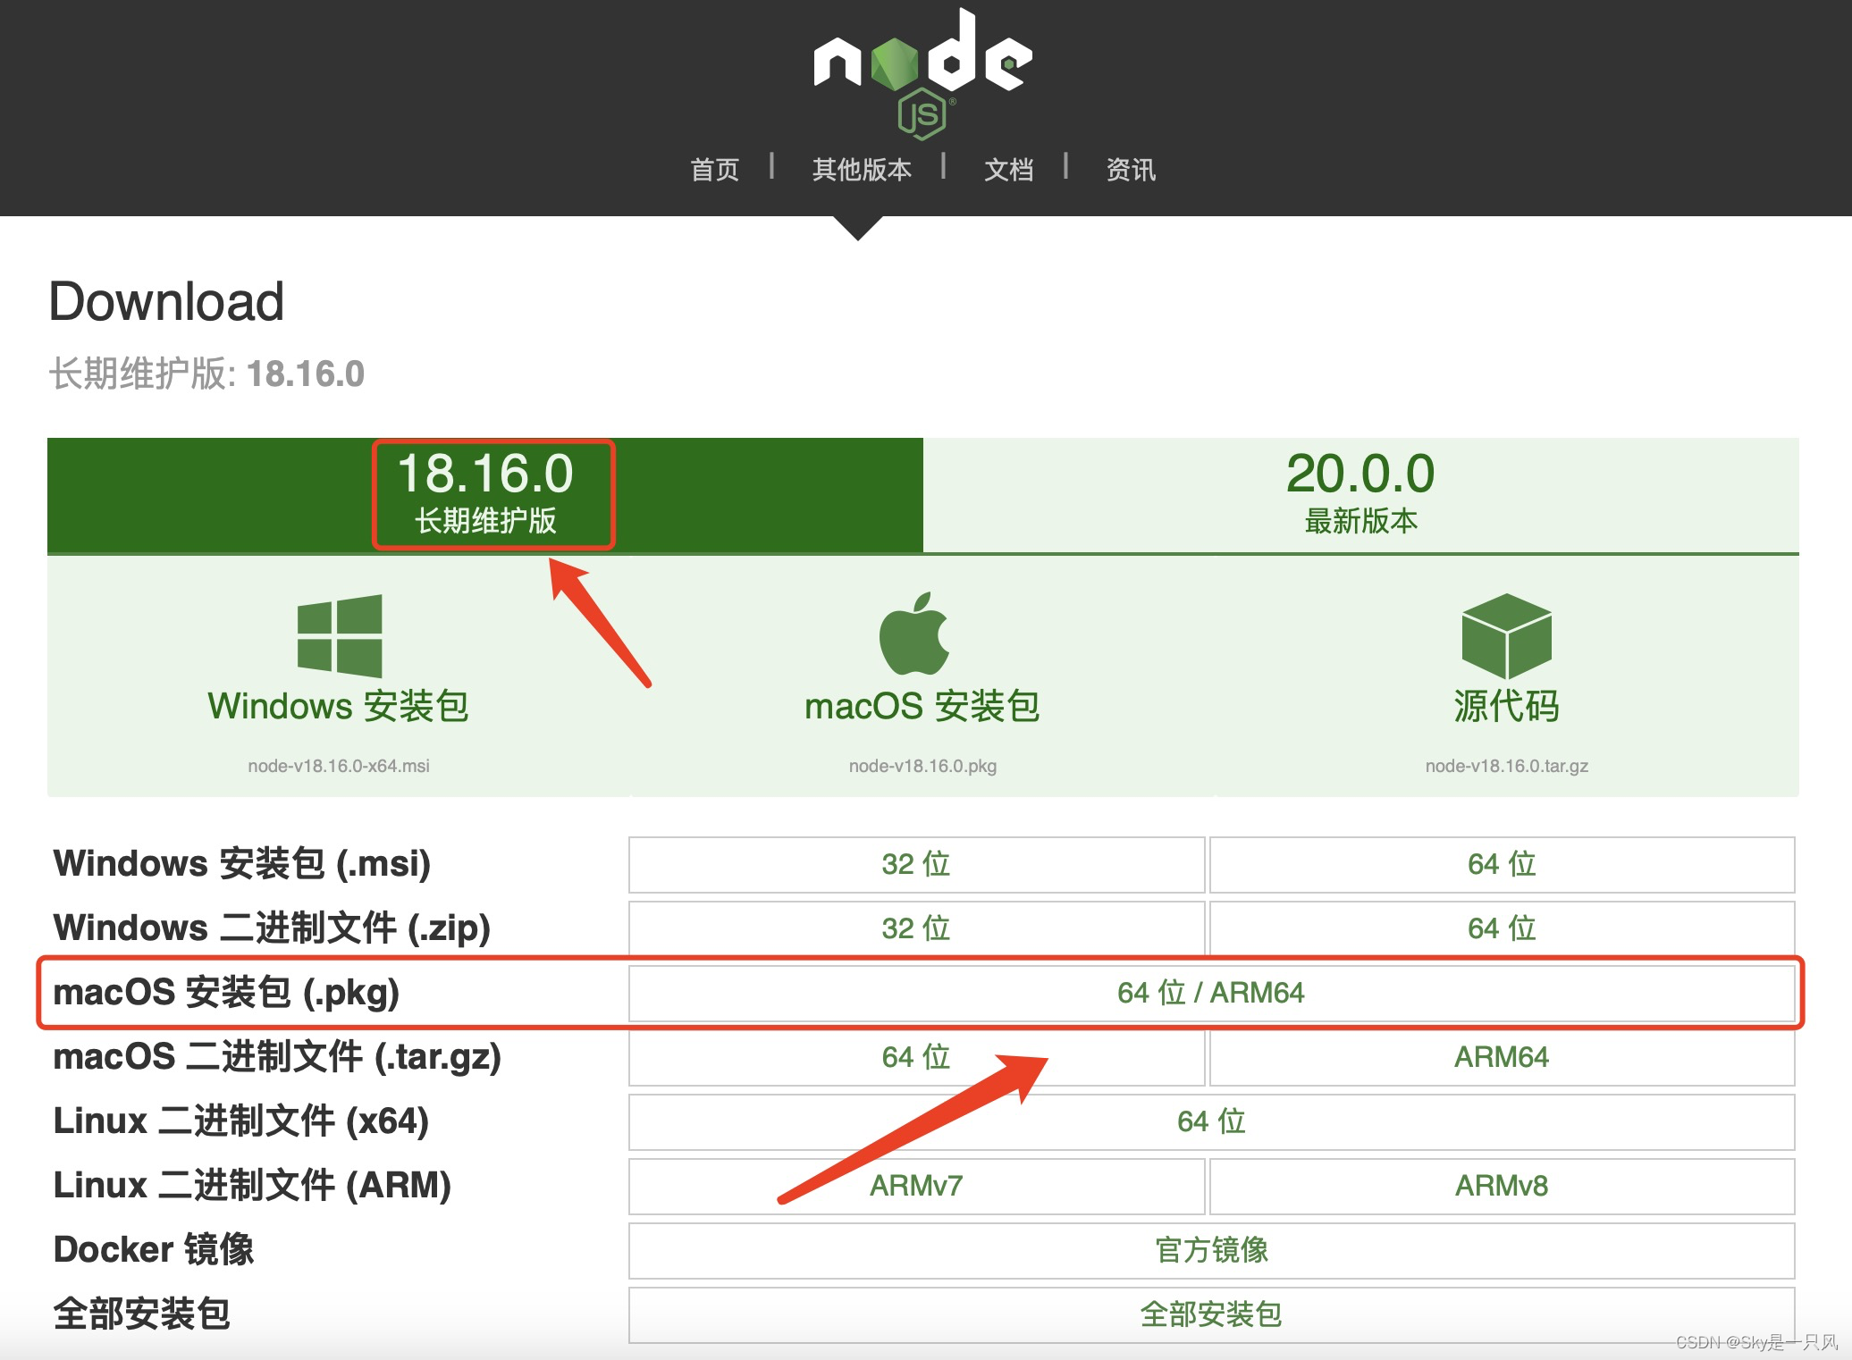
Task: Click node-v18.16.0-x64.msi file name
Action: tap(339, 766)
